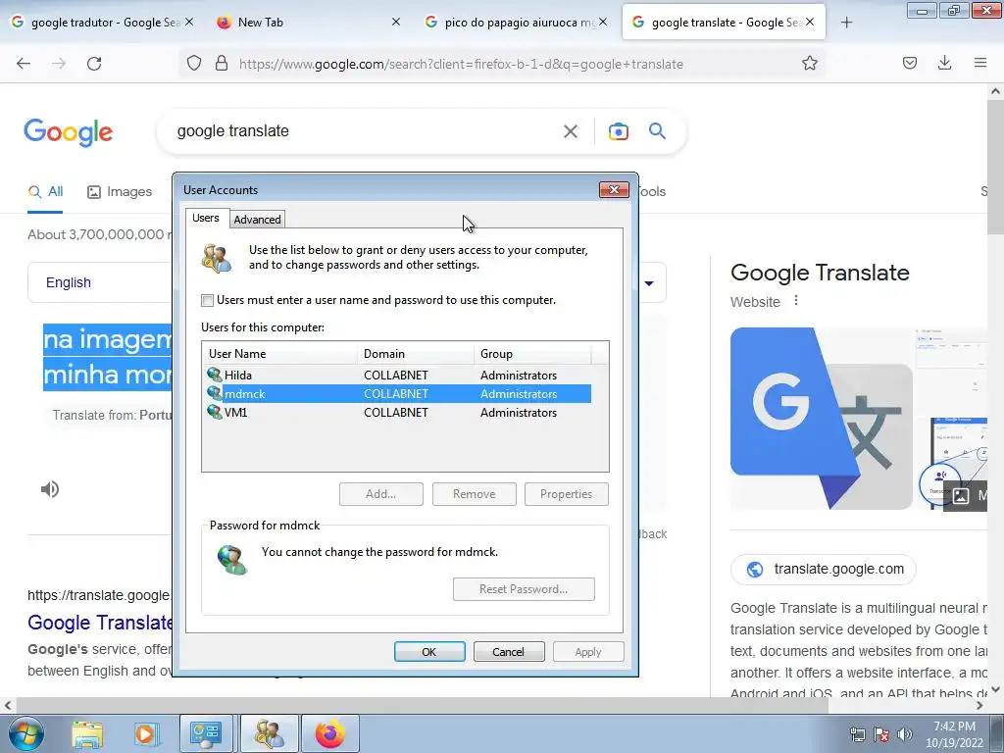Select user VM1 in the list

point(397,413)
